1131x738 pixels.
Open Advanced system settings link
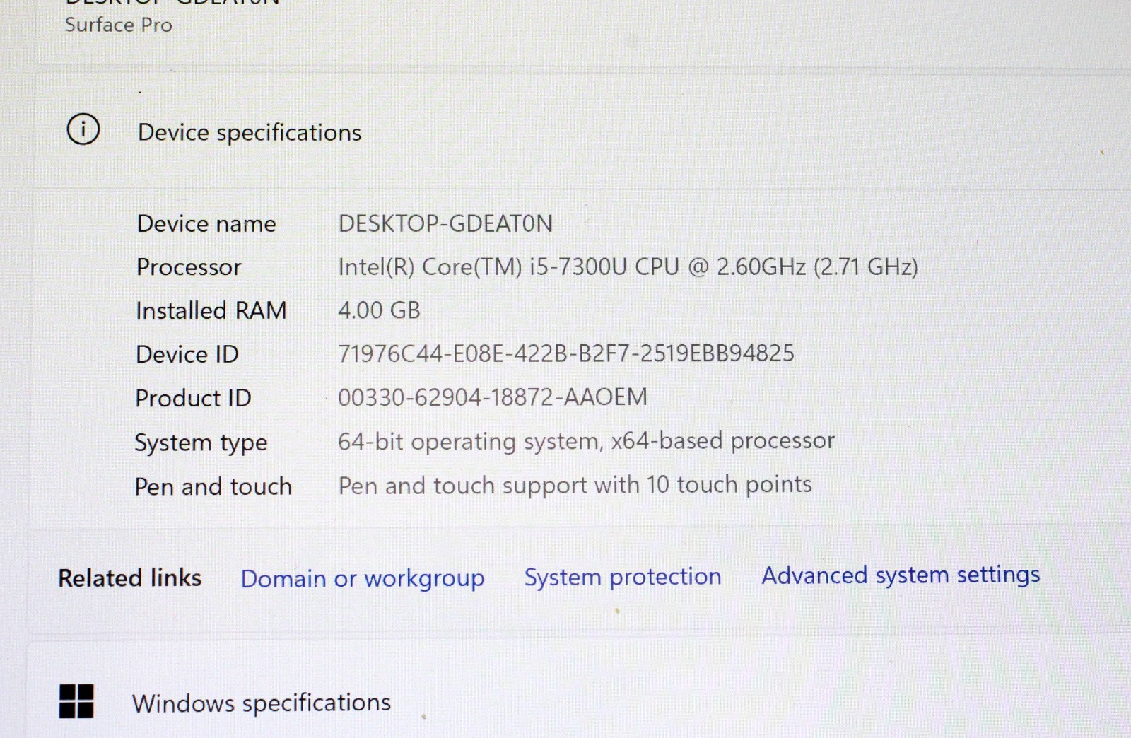pos(901,575)
